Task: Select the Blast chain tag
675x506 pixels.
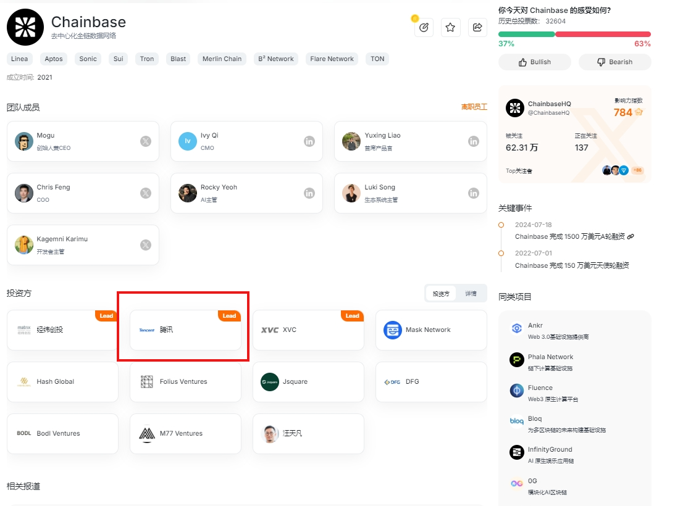Action: click(x=178, y=59)
